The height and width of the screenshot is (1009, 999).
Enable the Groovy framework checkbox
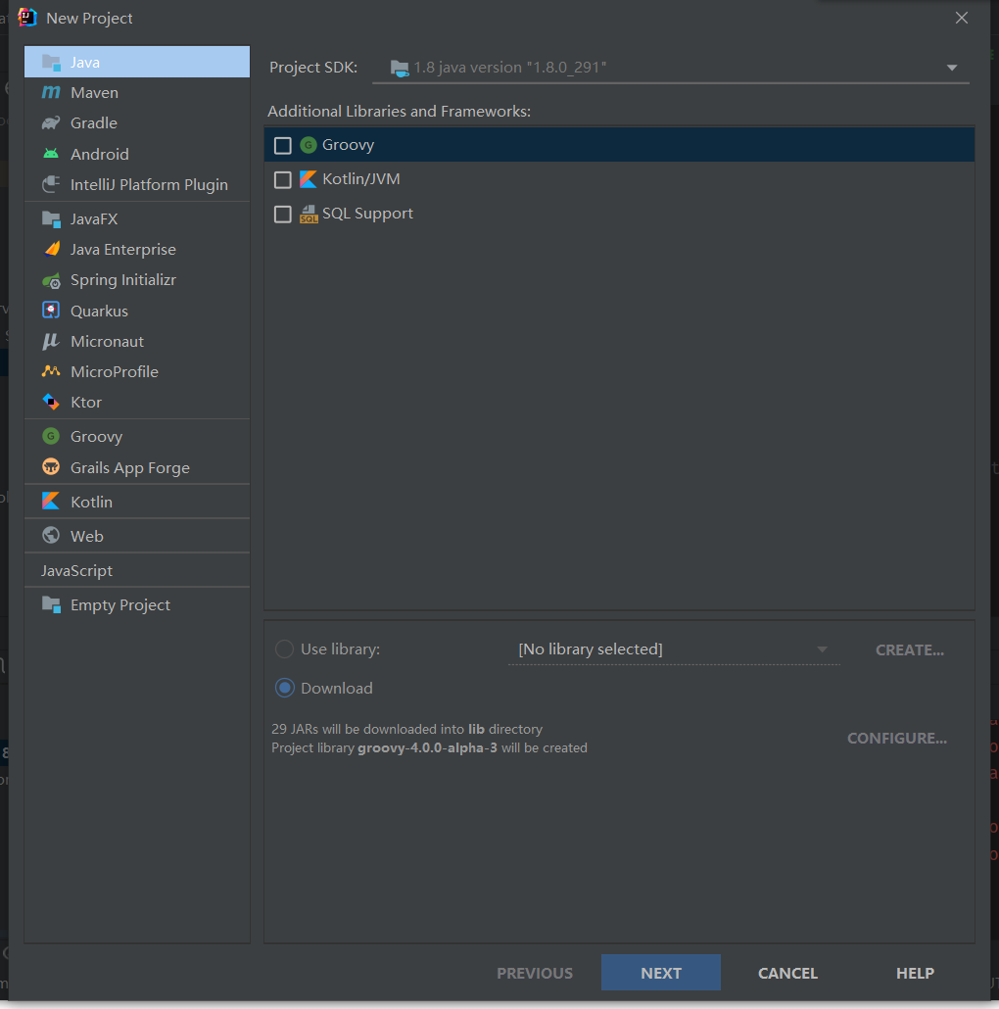click(282, 145)
